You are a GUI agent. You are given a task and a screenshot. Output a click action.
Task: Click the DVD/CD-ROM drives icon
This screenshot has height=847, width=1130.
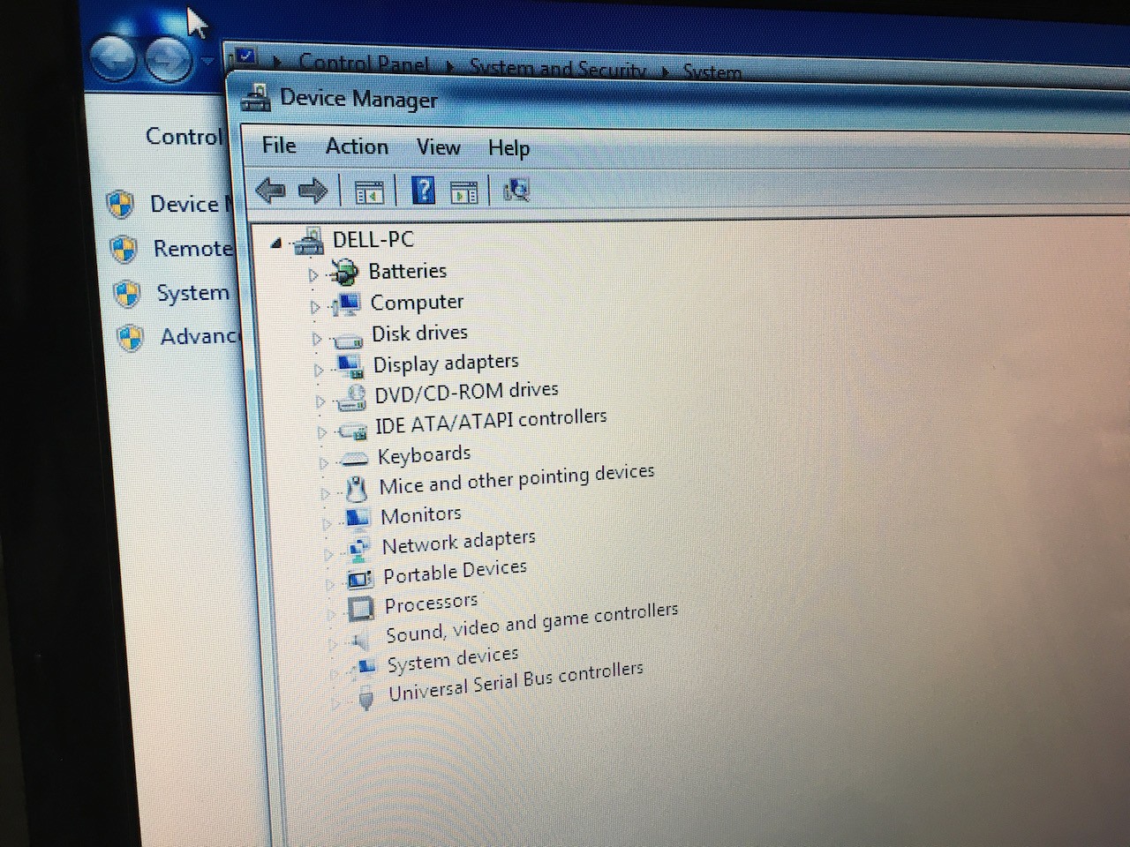[351, 398]
